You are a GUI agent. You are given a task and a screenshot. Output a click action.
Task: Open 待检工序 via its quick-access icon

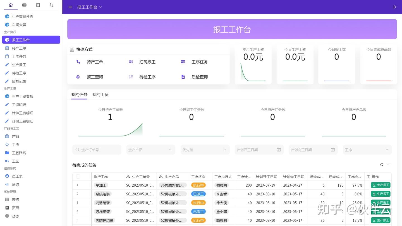tap(131, 77)
